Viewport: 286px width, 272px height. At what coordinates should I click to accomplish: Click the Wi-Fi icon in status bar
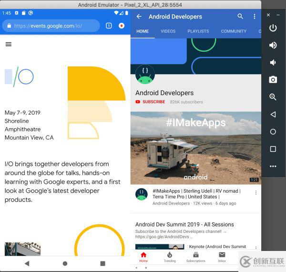tap(116, 13)
